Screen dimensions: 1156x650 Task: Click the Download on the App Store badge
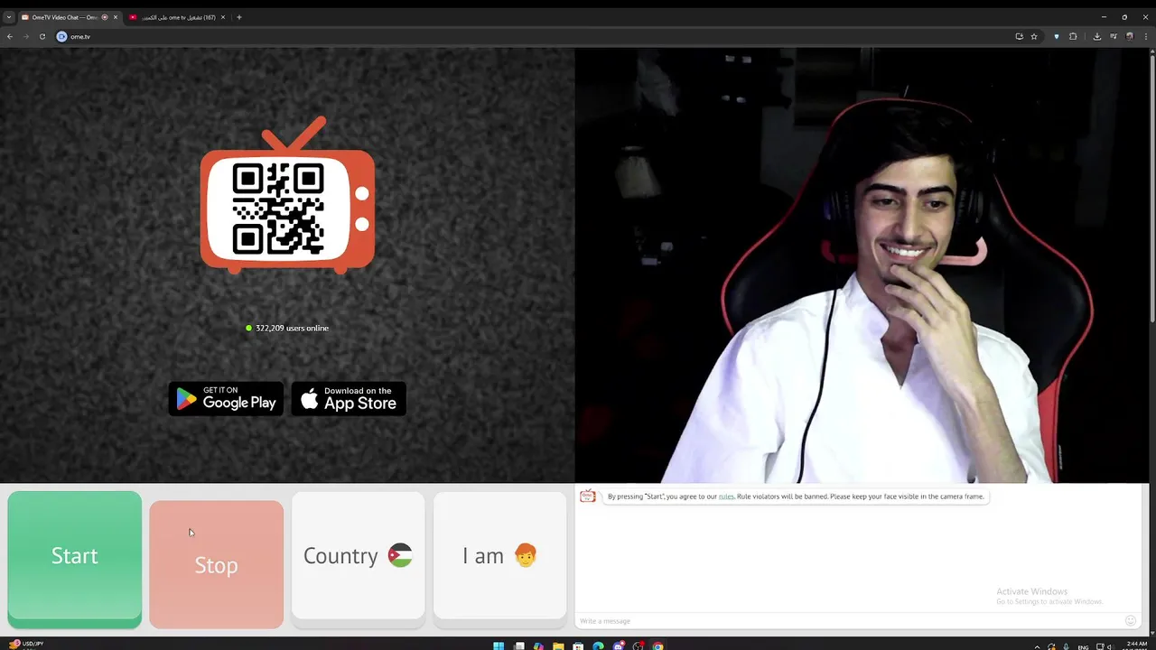coord(349,399)
